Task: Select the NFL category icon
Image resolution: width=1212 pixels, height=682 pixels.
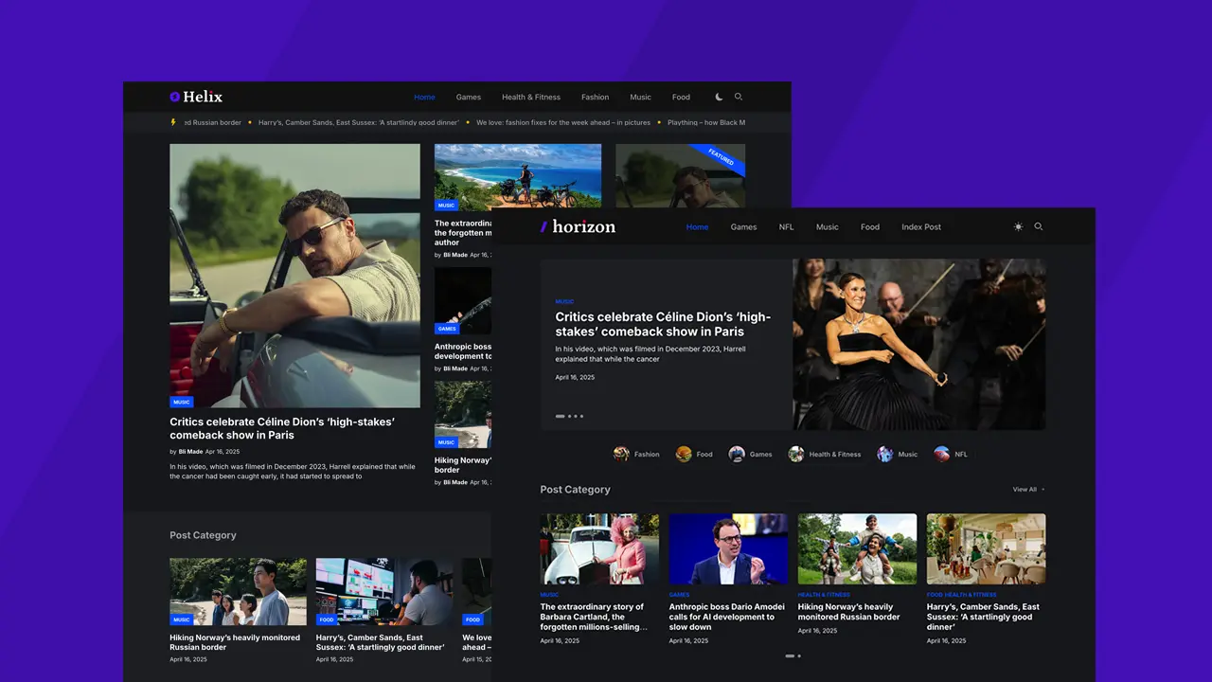Action: point(942,454)
